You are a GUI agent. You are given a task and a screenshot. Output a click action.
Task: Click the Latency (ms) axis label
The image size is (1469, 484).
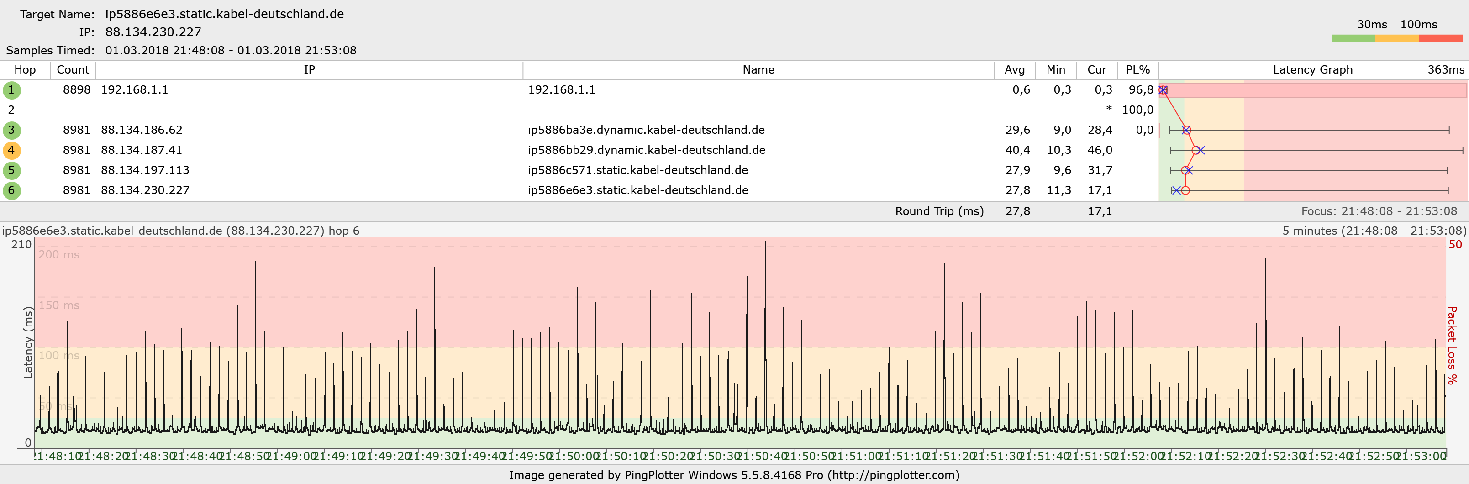(x=27, y=342)
